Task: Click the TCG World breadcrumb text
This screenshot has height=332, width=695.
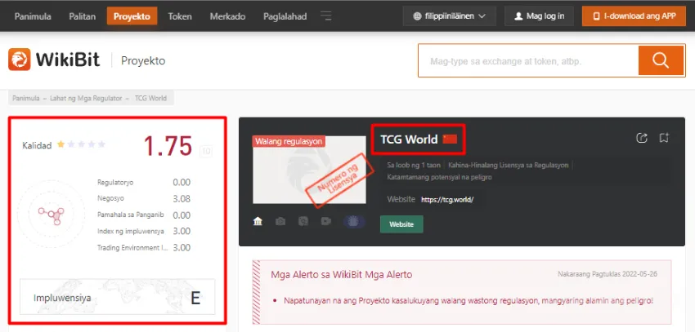Action: pyautogui.click(x=150, y=98)
